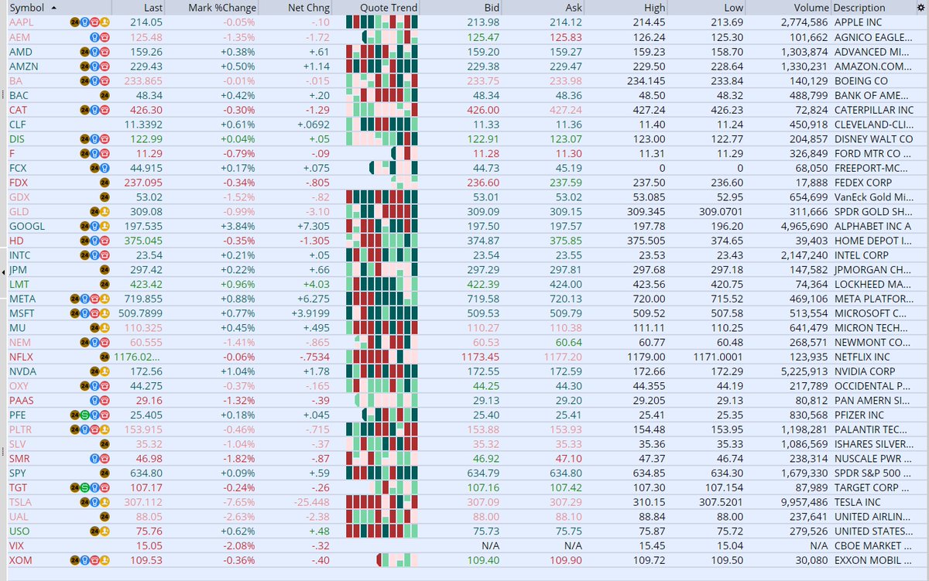This screenshot has height=581, width=929.
Task: Sort by the Low column header
Action: [733, 8]
